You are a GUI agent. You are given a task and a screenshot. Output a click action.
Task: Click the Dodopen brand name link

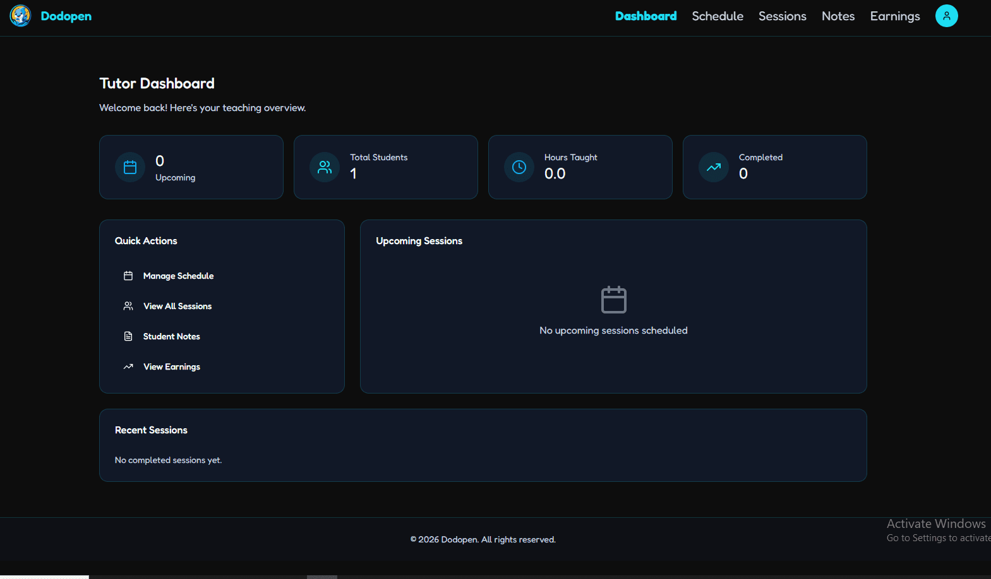tap(66, 16)
